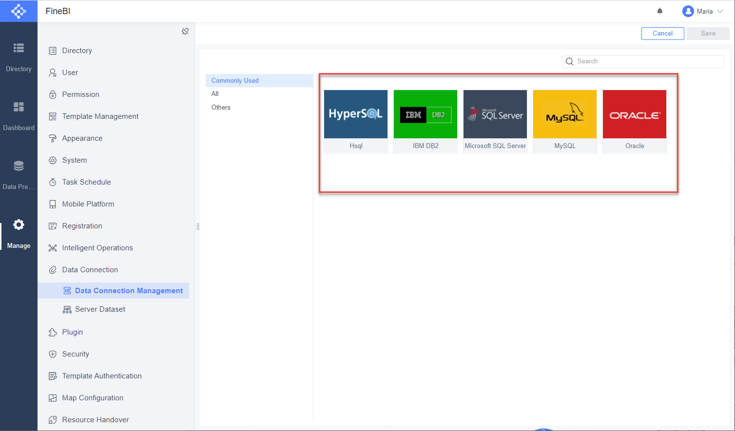Toggle the sidebar pin icon
This screenshot has width=735, height=431.
click(185, 31)
